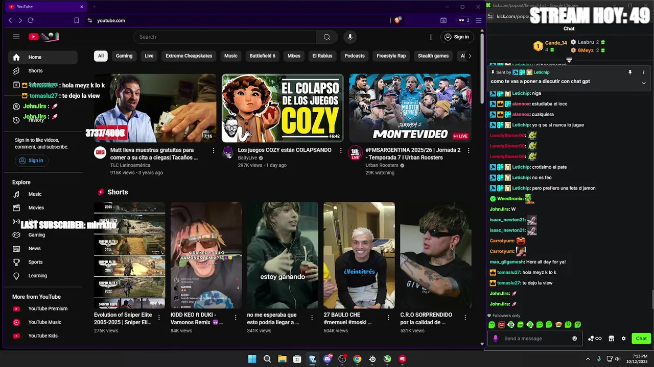
Task: Click the channel points icon in Kick chat
Action: coord(594,338)
